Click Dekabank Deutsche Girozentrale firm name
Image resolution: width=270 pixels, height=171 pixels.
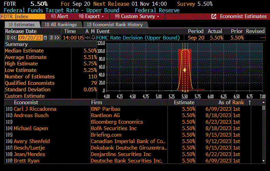click(x=129, y=148)
